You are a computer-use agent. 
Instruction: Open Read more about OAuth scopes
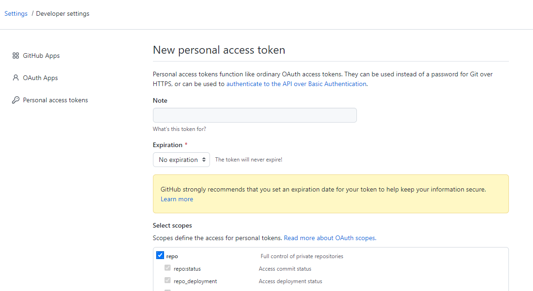click(x=330, y=238)
